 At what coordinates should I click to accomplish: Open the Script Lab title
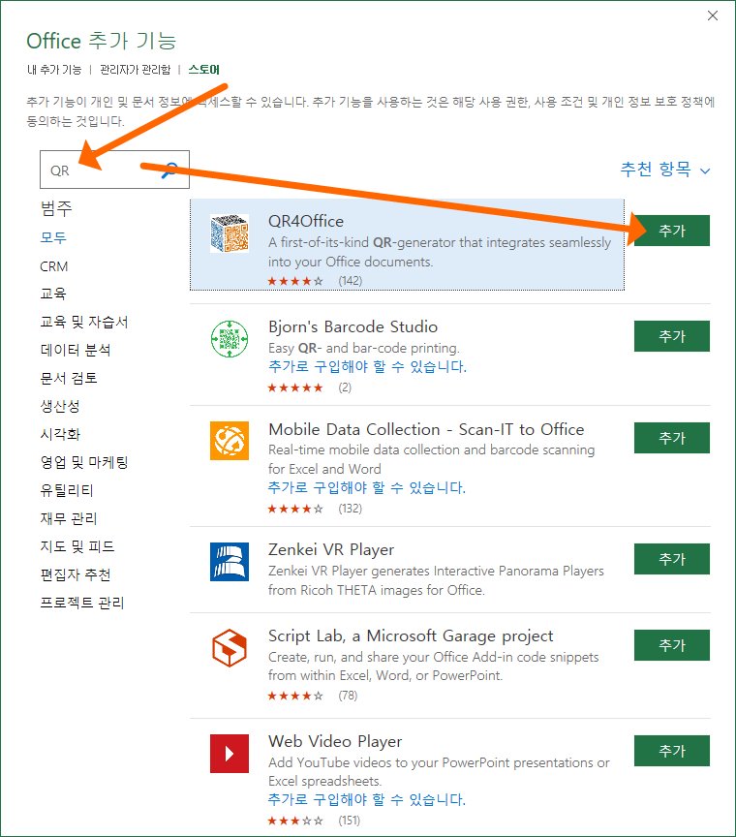[x=411, y=635]
